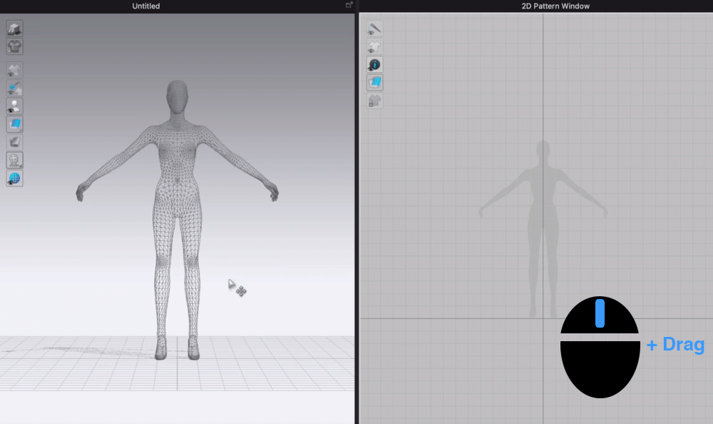713x424 pixels.
Task: Click the gray folded-fabric icon
Action: (x=14, y=142)
